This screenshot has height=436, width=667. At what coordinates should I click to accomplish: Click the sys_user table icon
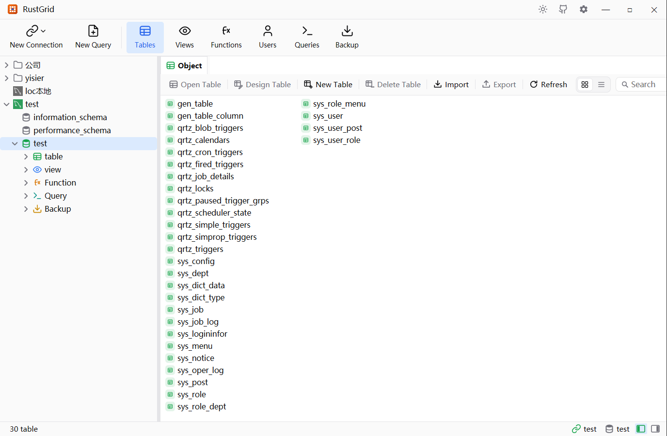point(306,116)
